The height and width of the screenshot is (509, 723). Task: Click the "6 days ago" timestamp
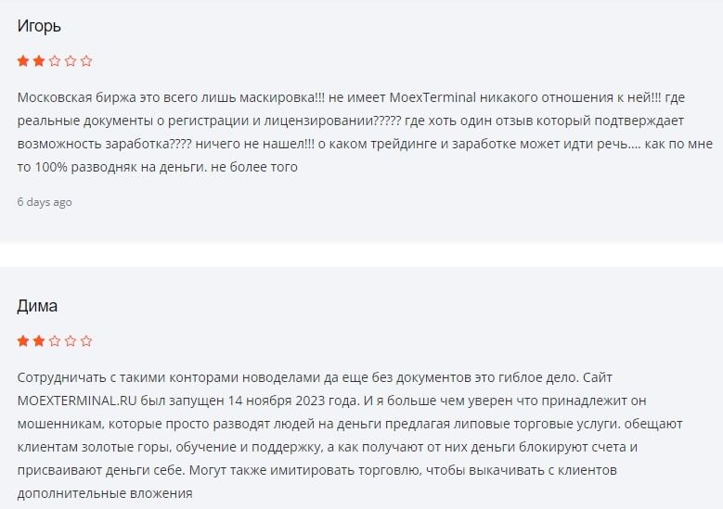45,202
